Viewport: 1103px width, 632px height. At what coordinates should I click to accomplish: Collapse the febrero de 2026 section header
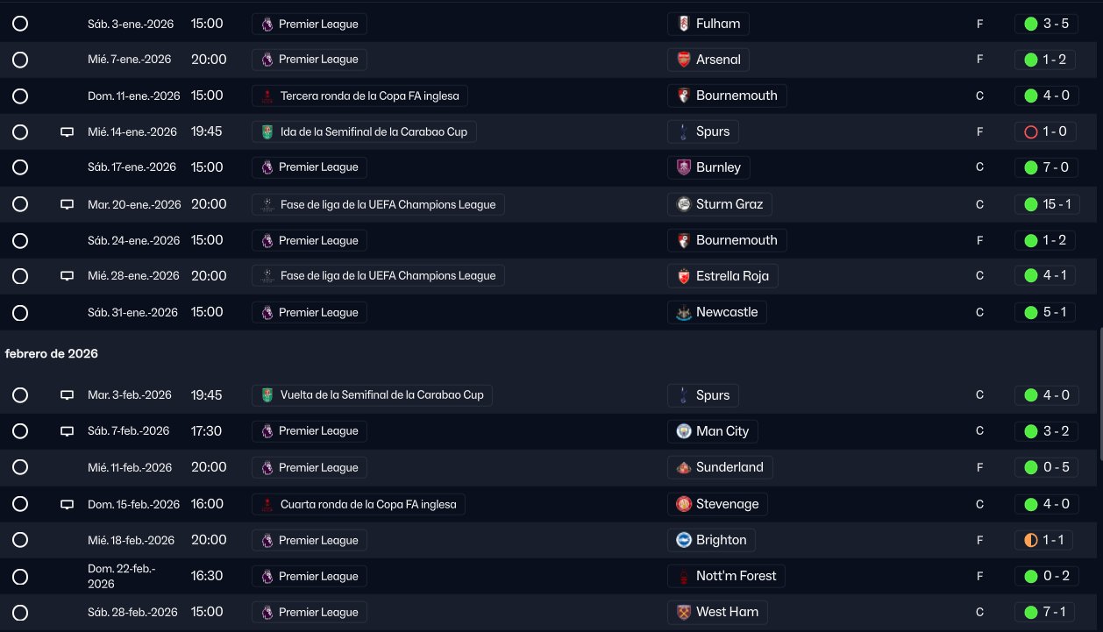(52, 354)
